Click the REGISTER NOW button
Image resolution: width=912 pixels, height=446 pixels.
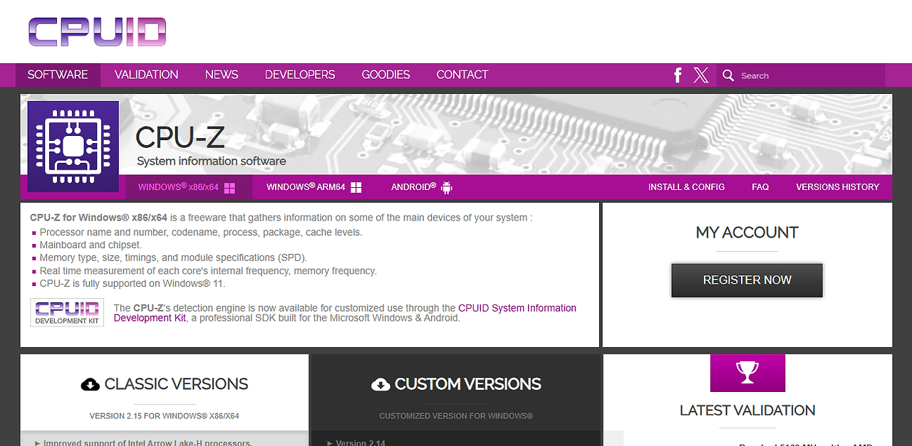[x=747, y=280]
